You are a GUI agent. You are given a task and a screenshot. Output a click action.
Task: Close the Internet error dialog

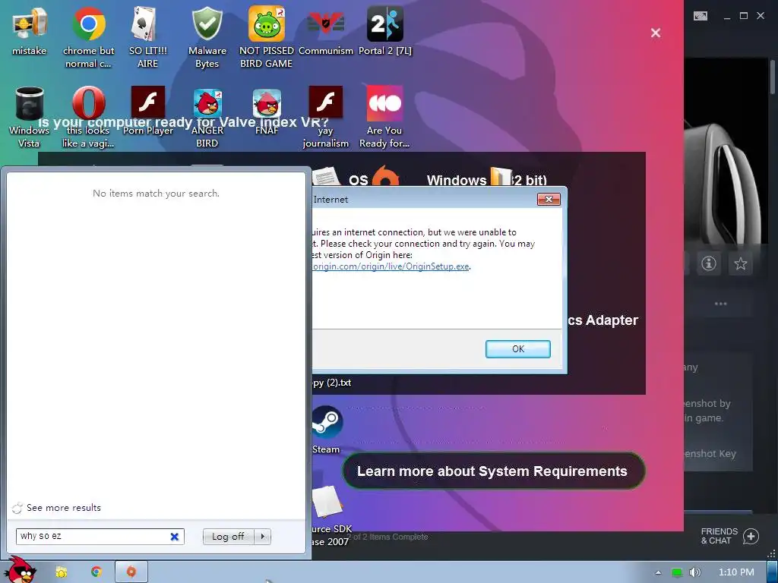(549, 200)
